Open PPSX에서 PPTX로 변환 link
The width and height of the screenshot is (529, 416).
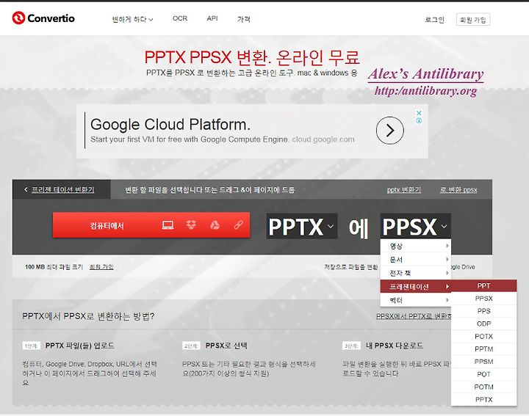[x=414, y=316]
